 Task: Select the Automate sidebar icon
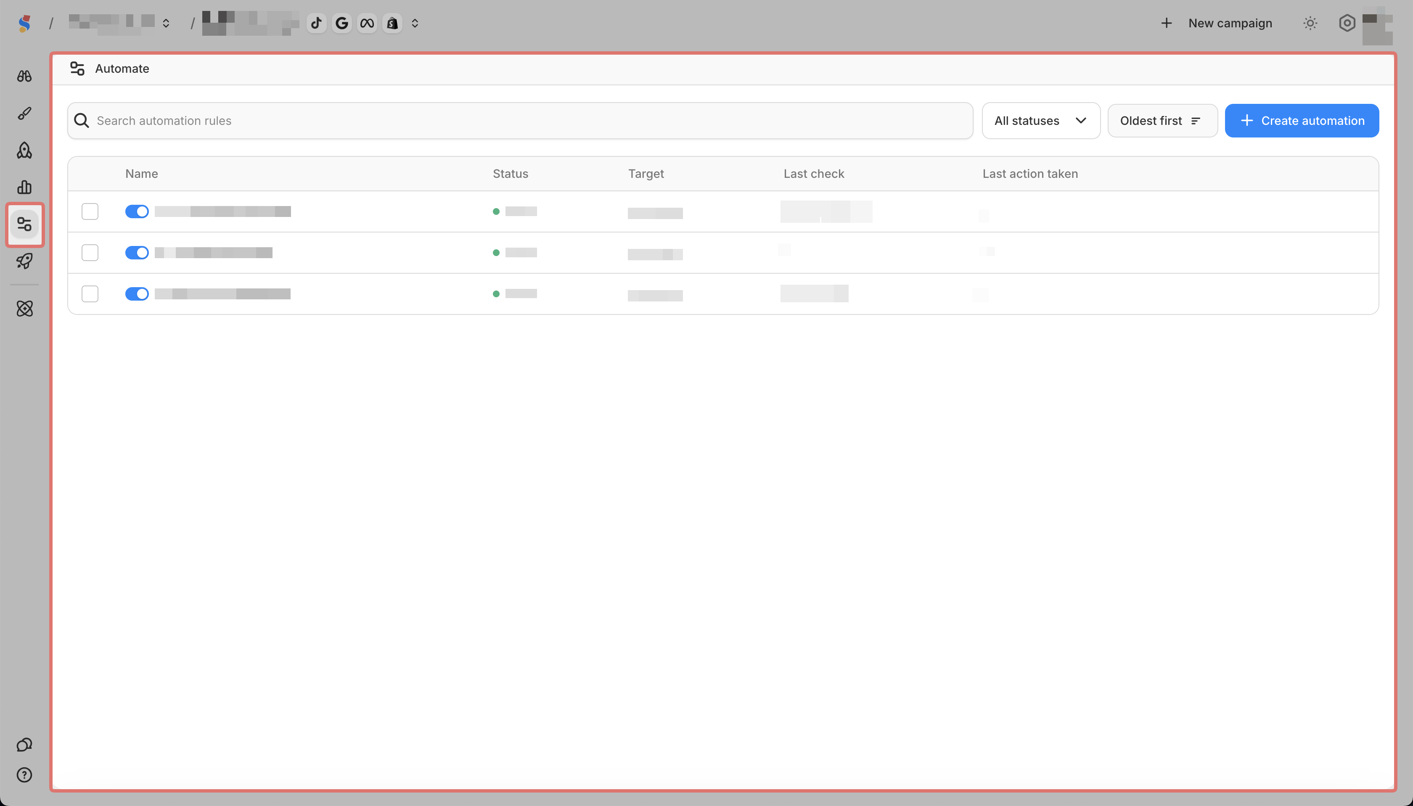click(24, 224)
